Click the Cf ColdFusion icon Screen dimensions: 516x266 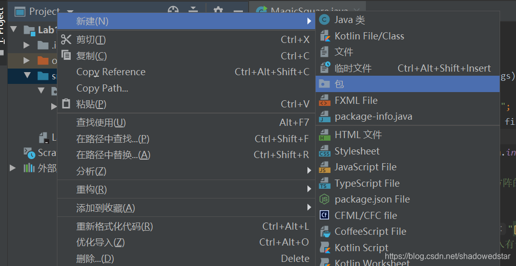(324, 215)
